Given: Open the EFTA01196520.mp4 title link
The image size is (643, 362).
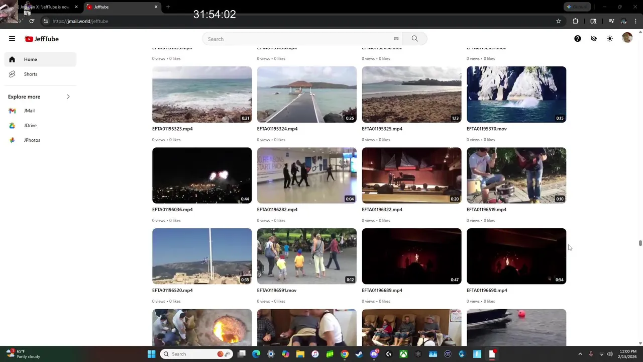Looking at the screenshot, I should pos(172,291).
